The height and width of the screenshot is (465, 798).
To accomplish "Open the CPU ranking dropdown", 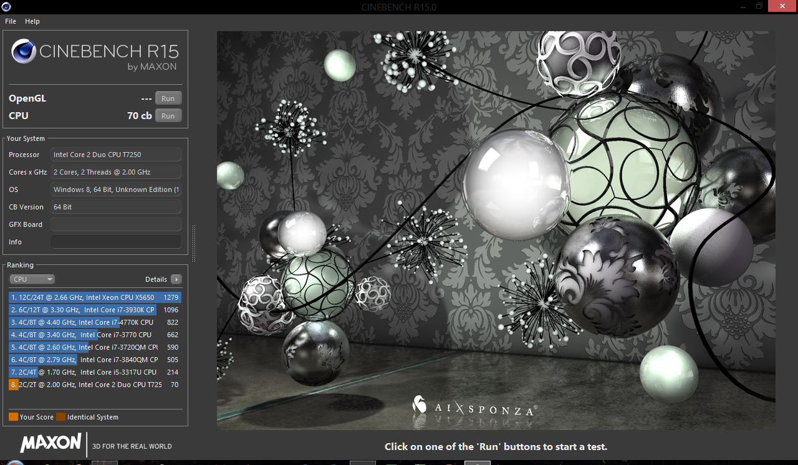I will coord(32,279).
